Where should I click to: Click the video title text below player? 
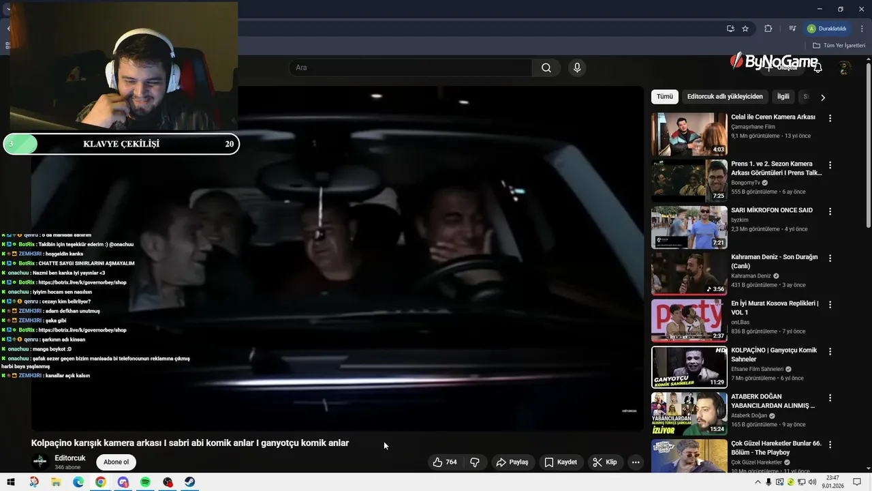(x=190, y=443)
